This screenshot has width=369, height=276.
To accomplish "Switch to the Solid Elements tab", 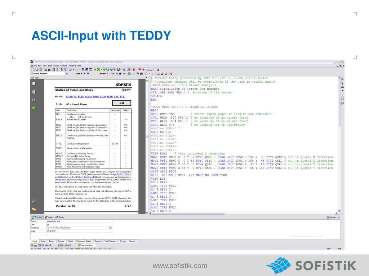I will [x=111, y=241].
